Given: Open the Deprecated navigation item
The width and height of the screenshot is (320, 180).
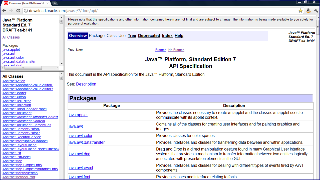Looking at the screenshot, I should pos(149,36).
